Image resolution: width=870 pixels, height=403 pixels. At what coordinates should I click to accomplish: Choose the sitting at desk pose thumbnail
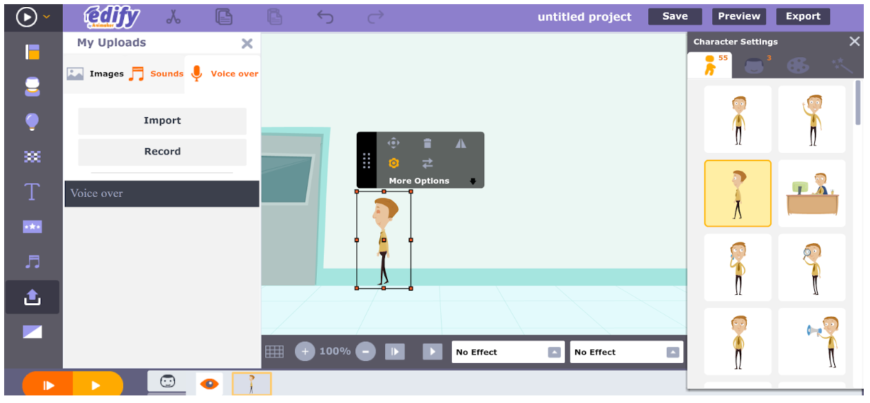[811, 194]
